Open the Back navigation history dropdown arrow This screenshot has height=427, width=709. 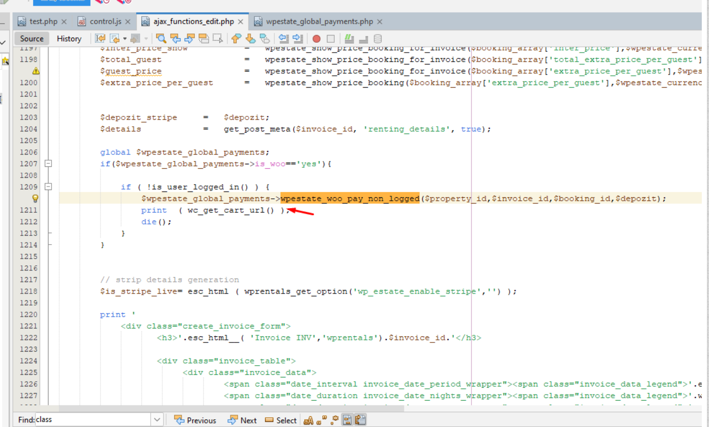125,39
